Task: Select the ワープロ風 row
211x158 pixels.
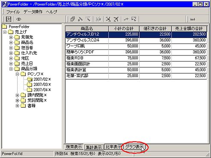Action: tap(136, 46)
